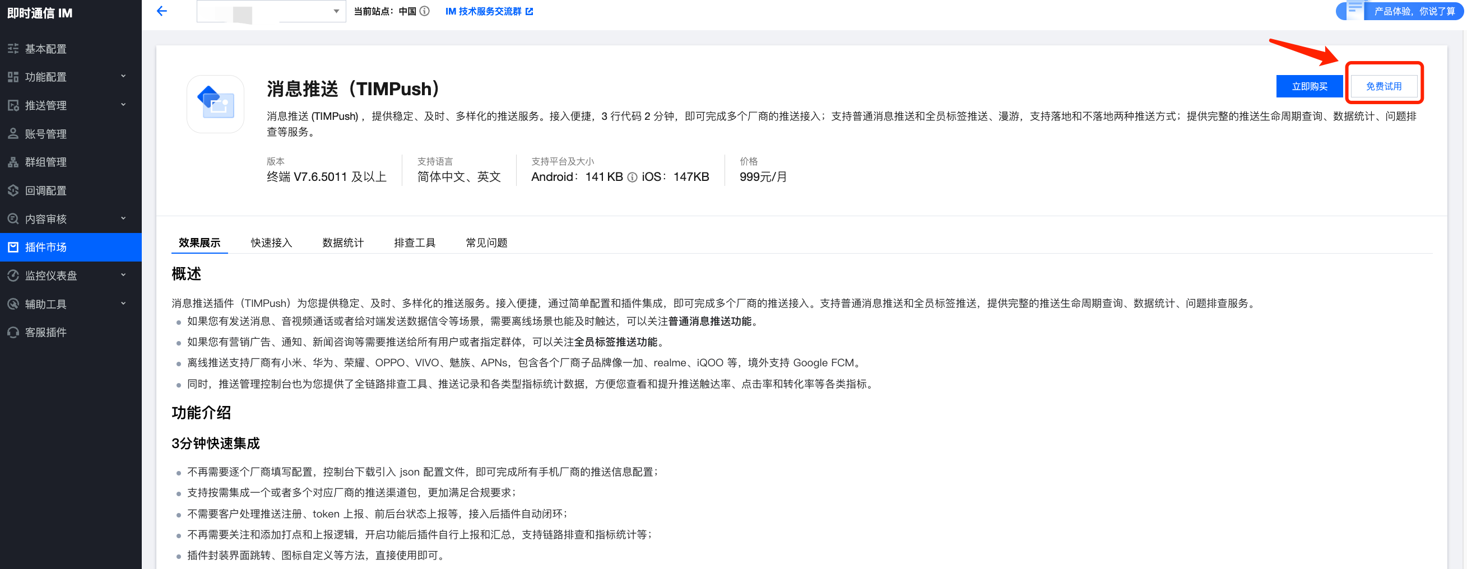Switch to the 常见问题 tab

[486, 243]
